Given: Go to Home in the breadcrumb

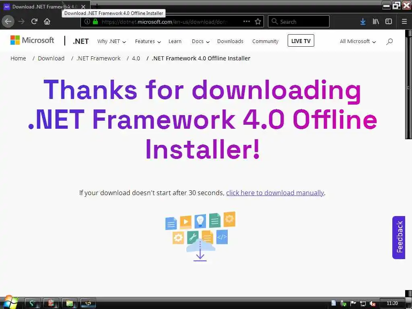Looking at the screenshot, I should coord(18,58).
